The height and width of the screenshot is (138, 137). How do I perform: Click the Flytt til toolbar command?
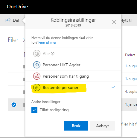127,21
